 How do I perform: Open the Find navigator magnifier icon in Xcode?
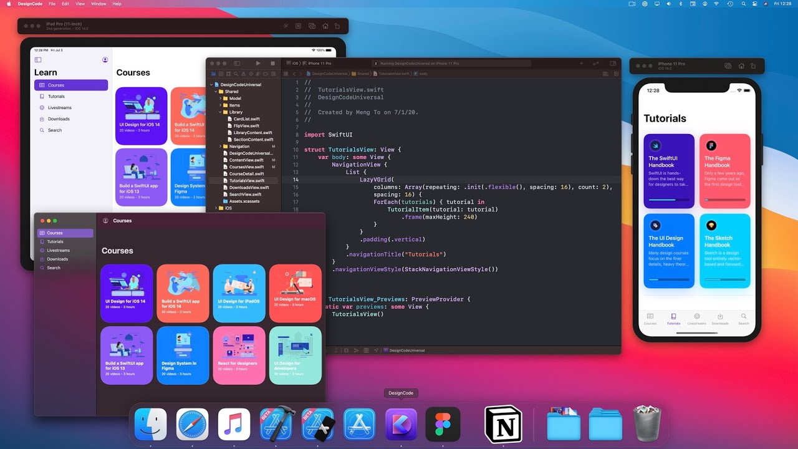click(x=234, y=74)
